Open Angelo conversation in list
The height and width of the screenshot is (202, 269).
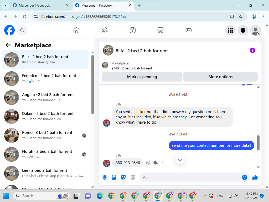coord(45,97)
